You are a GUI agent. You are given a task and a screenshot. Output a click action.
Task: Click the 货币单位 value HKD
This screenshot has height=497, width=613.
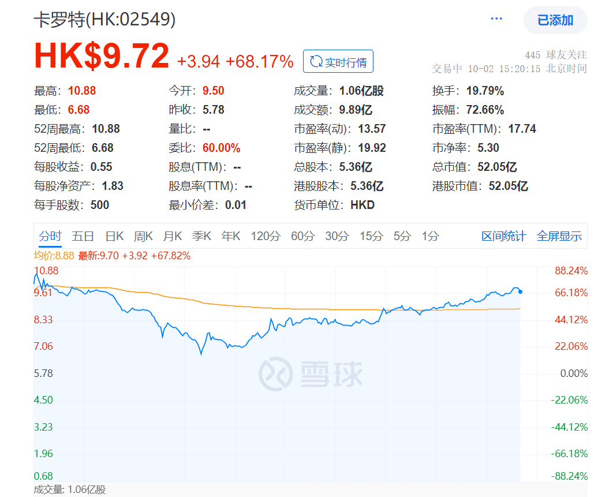(362, 205)
